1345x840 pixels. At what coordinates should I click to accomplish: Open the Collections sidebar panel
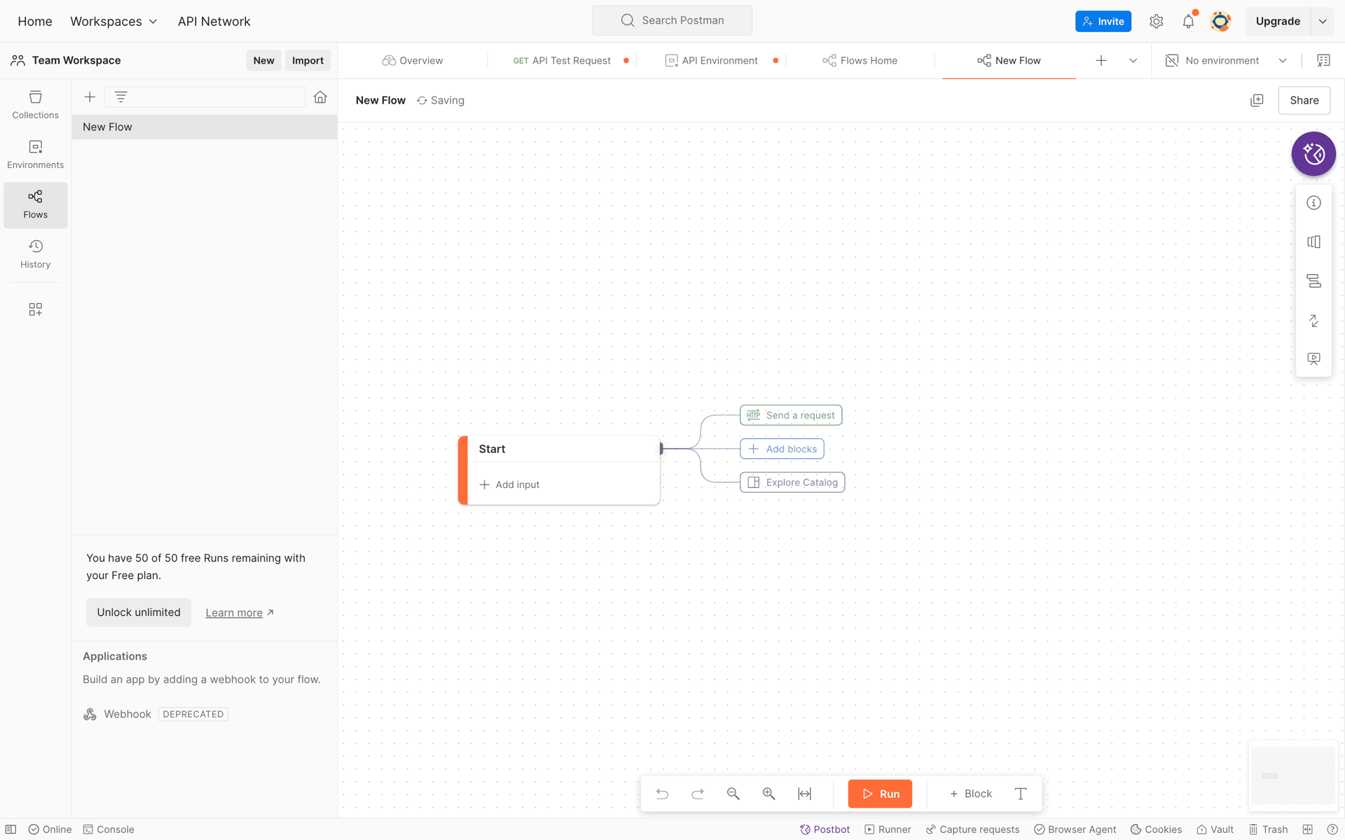click(35, 105)
